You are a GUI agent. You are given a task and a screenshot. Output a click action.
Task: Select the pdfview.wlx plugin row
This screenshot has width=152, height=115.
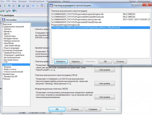(x=101, y=27)
